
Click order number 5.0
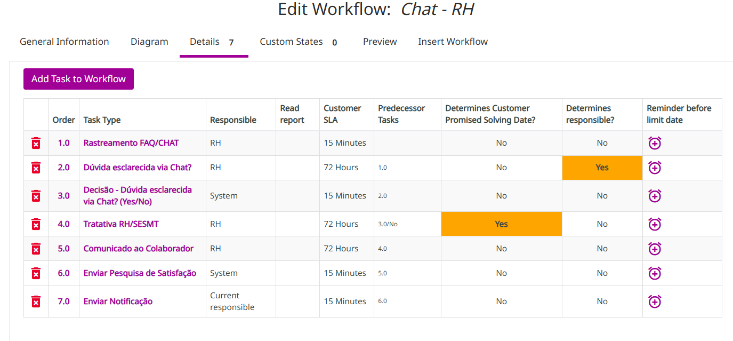(63, 249)
